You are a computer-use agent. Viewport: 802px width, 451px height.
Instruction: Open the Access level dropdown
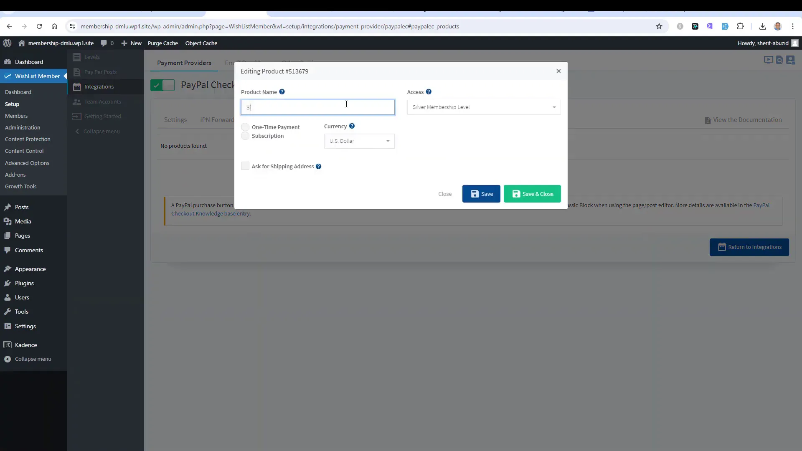tap(484, 107)
